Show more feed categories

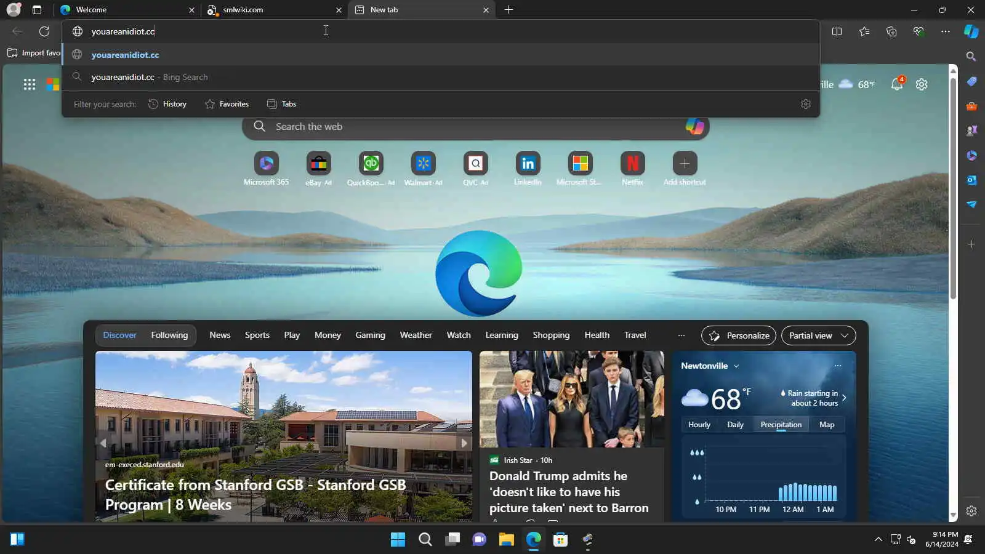[x=681, y=335]
